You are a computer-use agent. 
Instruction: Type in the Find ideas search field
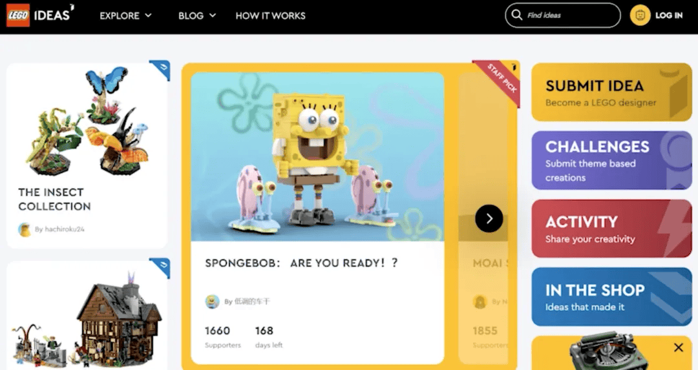[x=569, y=15]
